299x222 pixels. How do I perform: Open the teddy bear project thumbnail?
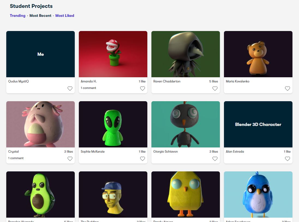[258, 54]
